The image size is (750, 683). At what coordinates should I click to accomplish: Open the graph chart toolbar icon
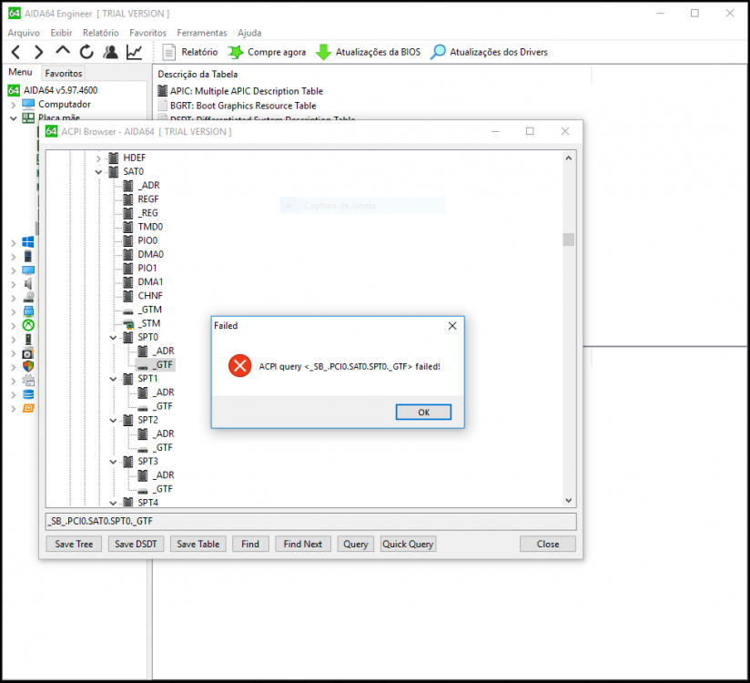(135, 52)
